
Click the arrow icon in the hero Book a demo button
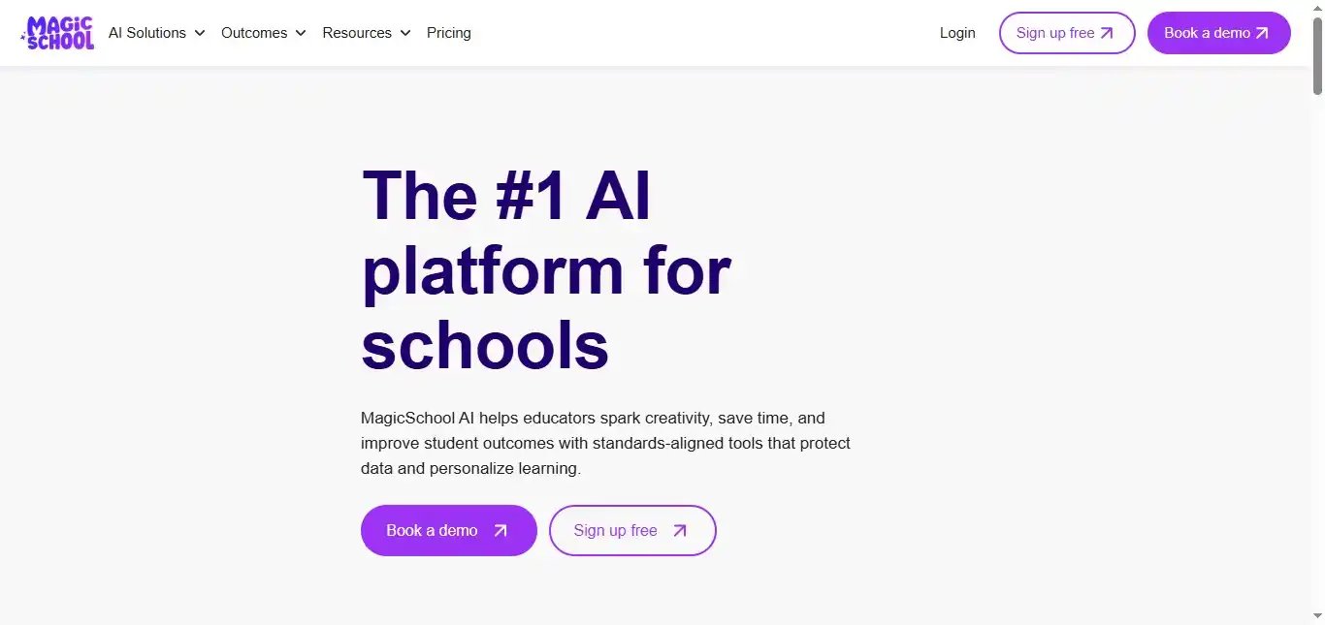coord(501,531)
